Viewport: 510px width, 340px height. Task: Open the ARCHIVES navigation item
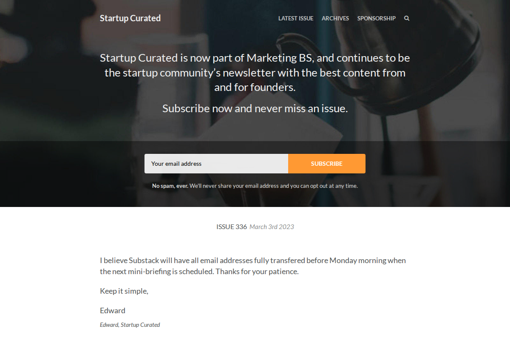335,18
